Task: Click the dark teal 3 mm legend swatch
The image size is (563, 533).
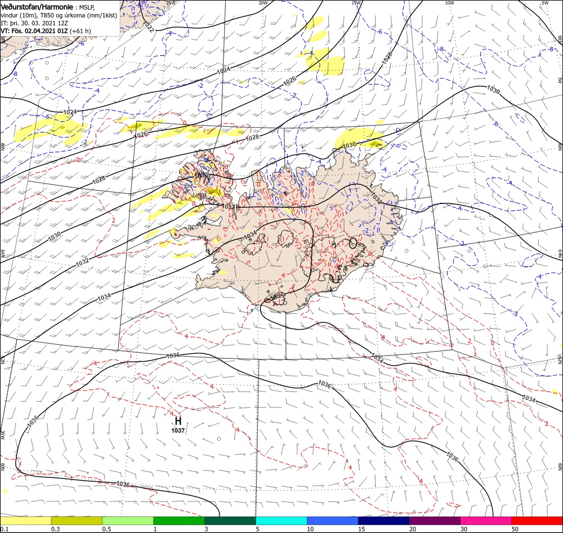Action: (230, 521)
